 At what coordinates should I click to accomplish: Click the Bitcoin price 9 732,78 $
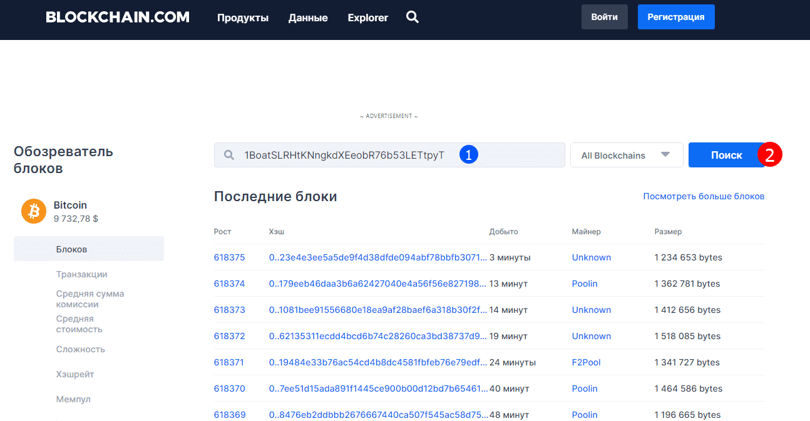(x=76, y=219)
